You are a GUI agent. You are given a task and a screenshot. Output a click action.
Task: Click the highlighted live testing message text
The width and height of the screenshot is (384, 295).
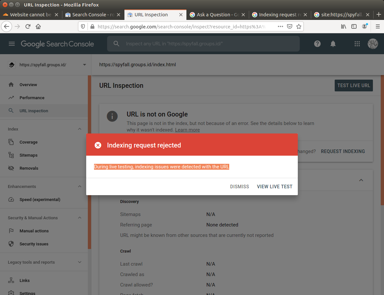tap(161, 167)
